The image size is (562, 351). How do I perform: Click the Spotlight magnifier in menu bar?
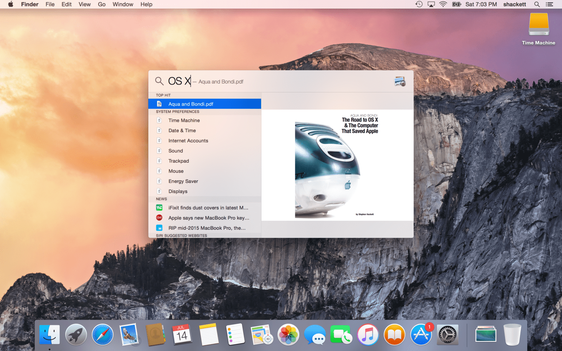pyautogui.click(x=537, y=4)
